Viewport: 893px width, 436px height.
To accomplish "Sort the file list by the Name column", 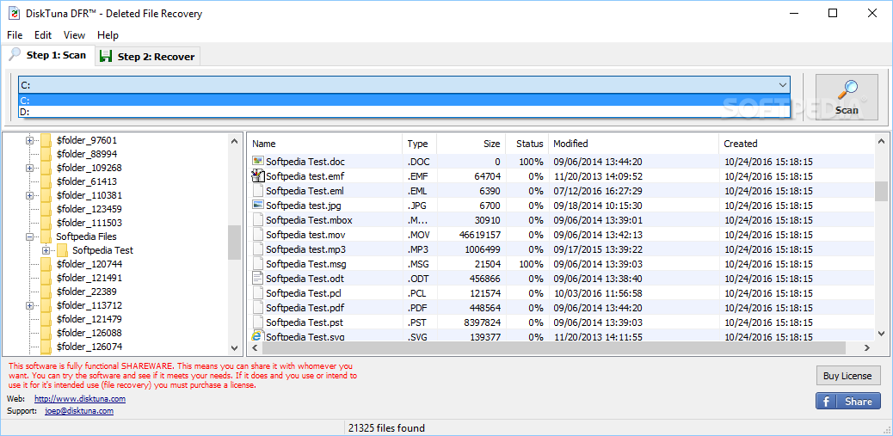I will point(324,144).
